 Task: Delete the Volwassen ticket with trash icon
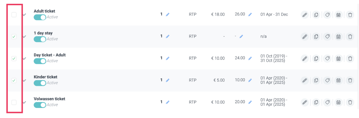point(350,102)
